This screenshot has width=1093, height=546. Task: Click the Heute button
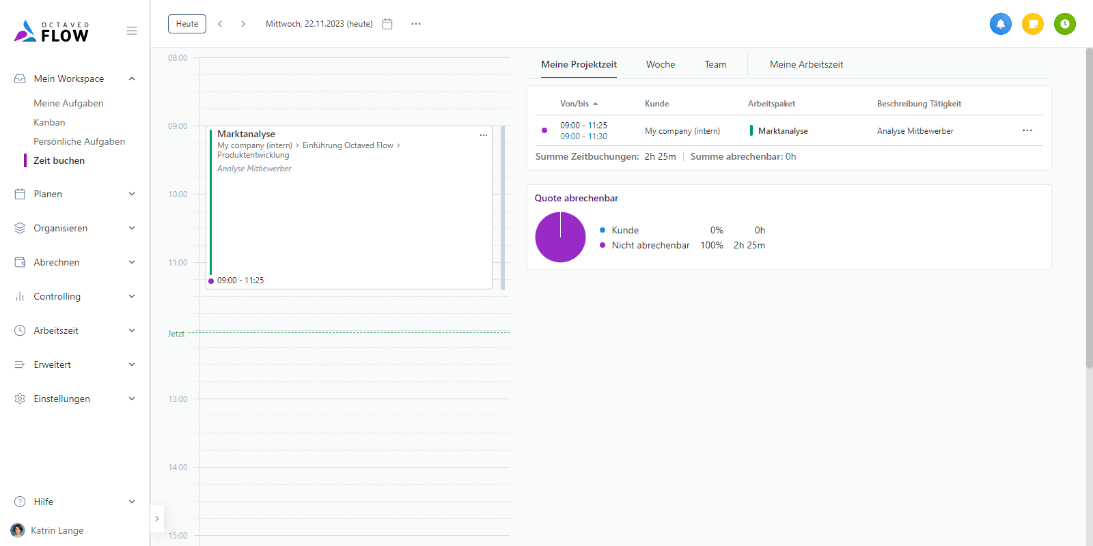187,24
